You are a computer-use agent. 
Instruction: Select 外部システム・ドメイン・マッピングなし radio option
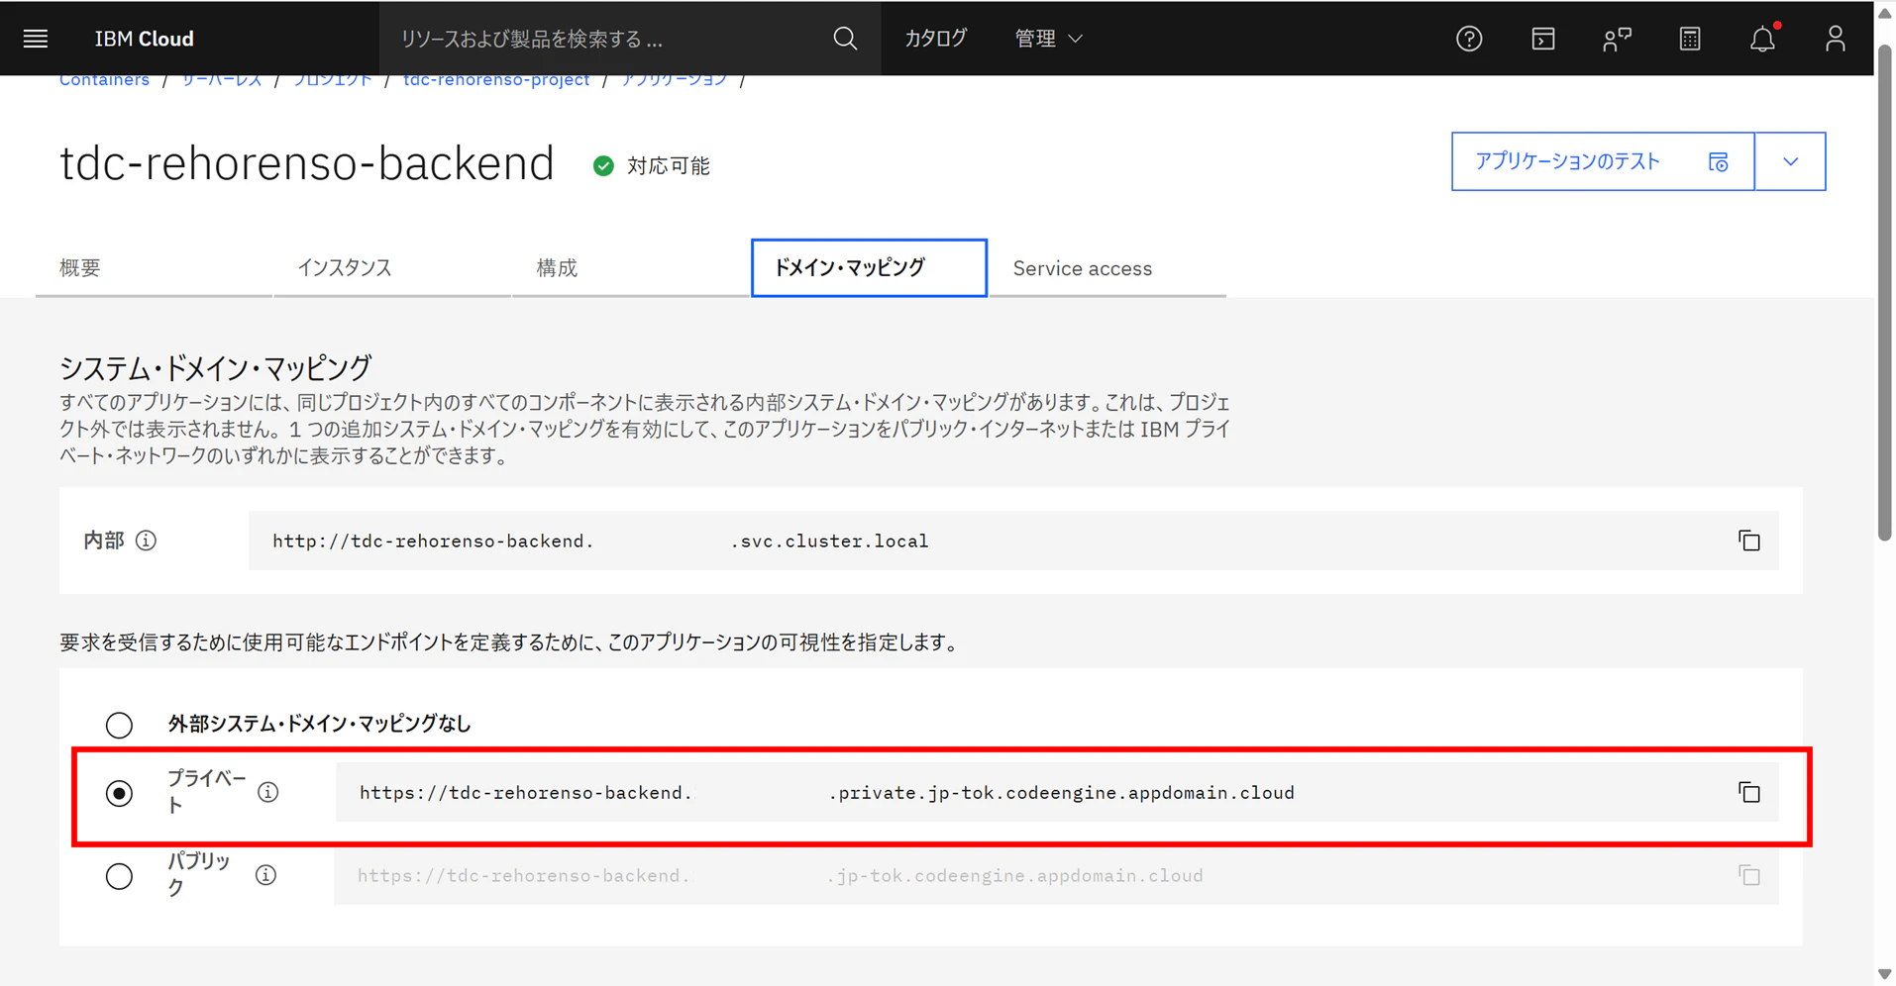[x=119, y=725]
